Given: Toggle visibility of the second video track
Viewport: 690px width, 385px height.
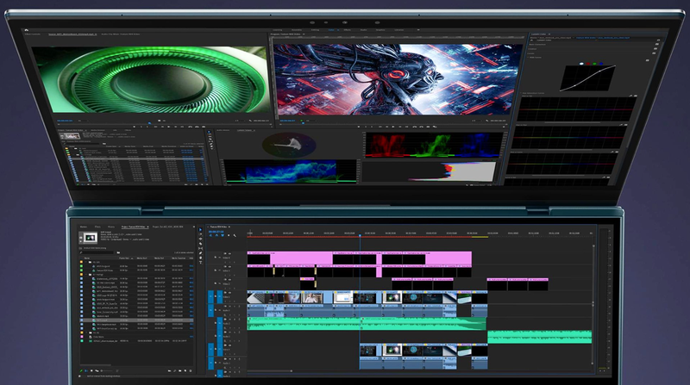Looking at the screenshot, I should [229, 267].
